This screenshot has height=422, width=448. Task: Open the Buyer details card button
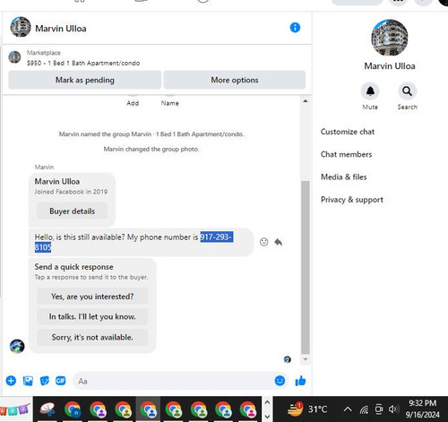(72, 211)
